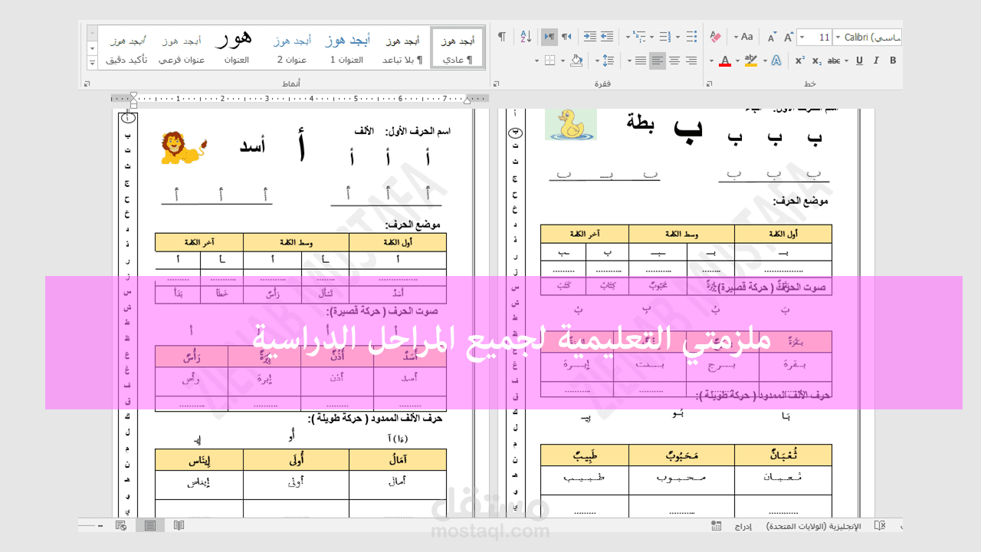
Task: Apply the red Font Color
Action: 726,60
